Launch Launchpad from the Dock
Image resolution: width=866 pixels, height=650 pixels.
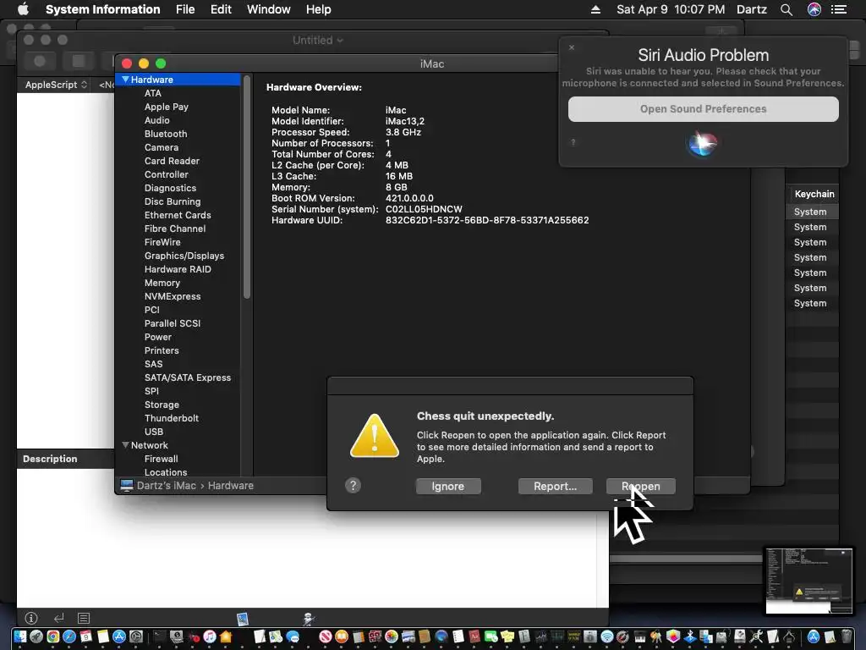pos(36,636)
